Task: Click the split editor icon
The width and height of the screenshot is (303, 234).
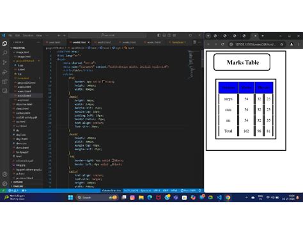Action: coord(194,42)
